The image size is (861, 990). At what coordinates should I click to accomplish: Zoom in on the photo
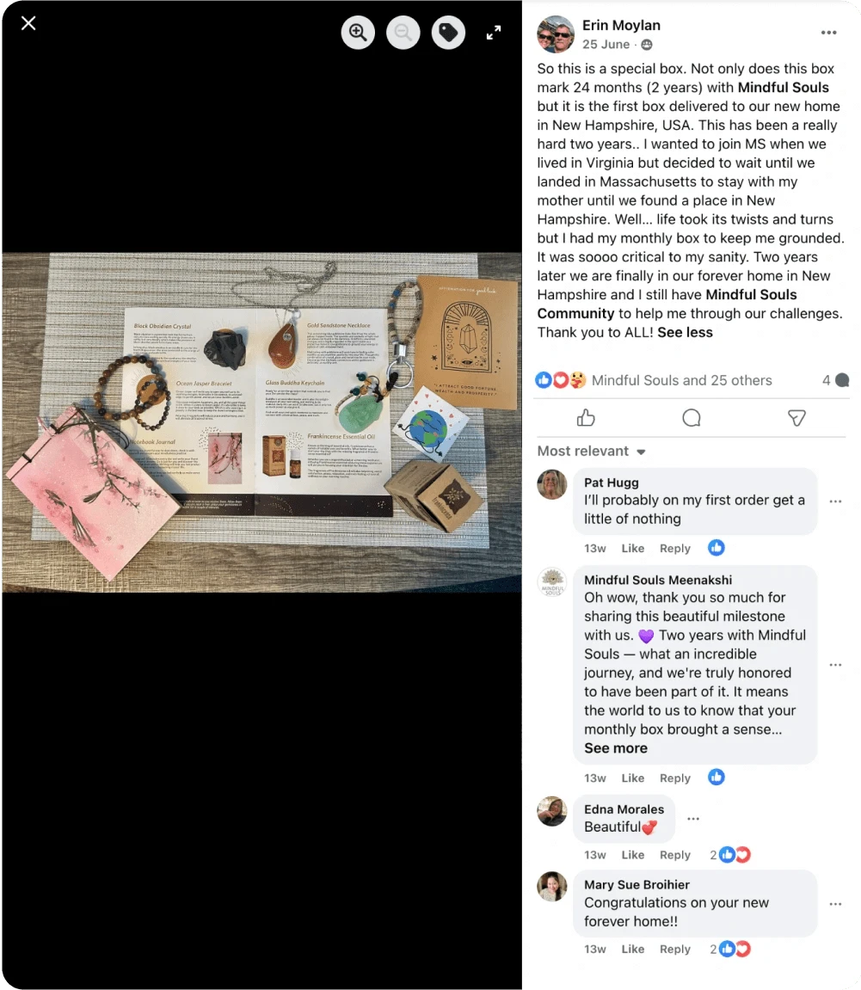pos(358,32)
